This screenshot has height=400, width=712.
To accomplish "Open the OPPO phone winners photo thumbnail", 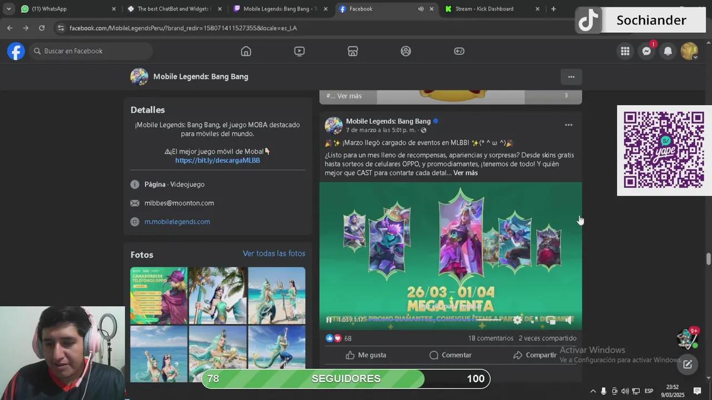I will 159,296.
